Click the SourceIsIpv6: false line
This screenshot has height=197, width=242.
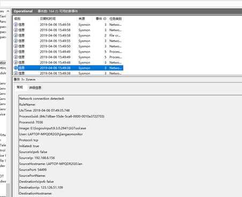(x=33, y=152)
